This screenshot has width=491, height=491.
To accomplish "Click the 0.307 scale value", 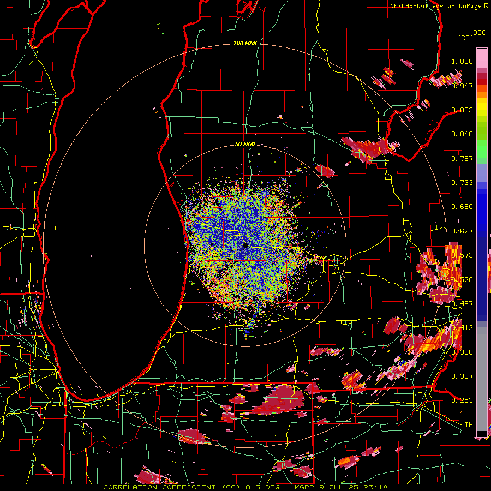I will [462, 376].
